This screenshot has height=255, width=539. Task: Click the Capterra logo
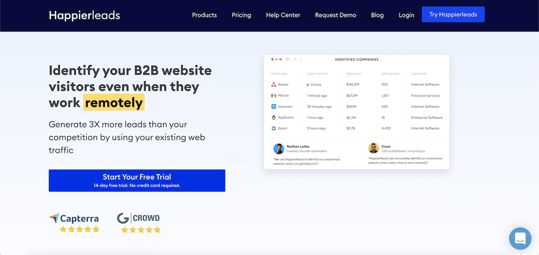pos(74,218)
